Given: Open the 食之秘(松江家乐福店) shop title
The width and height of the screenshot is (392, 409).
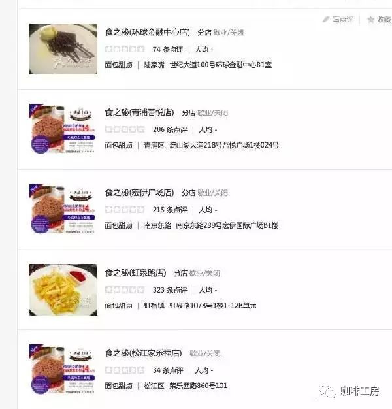Looking at the screenshot, I should 144,353.
